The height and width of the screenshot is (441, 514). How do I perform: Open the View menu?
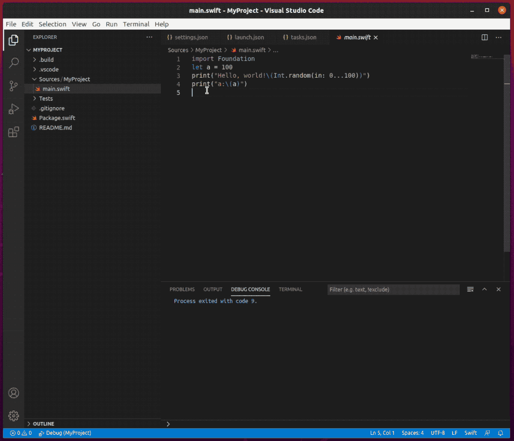[79, 24]
